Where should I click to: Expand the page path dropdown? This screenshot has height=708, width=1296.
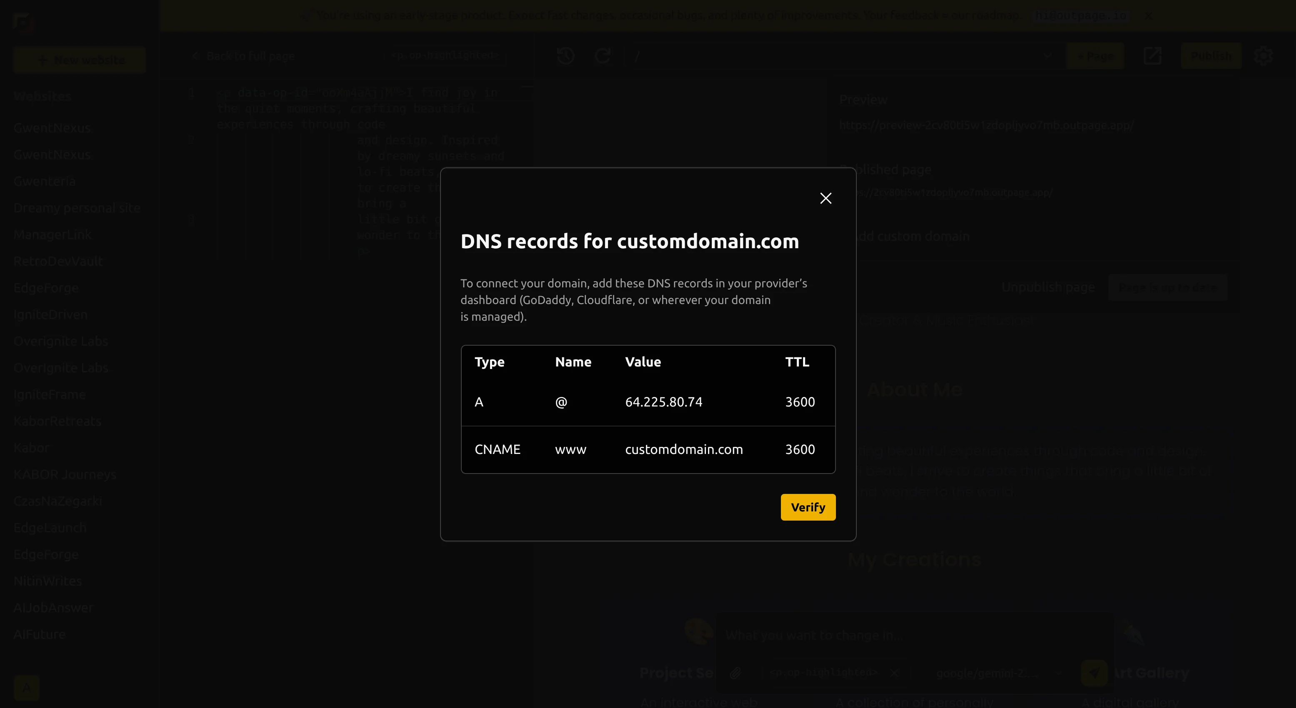tap(1048, 56)
